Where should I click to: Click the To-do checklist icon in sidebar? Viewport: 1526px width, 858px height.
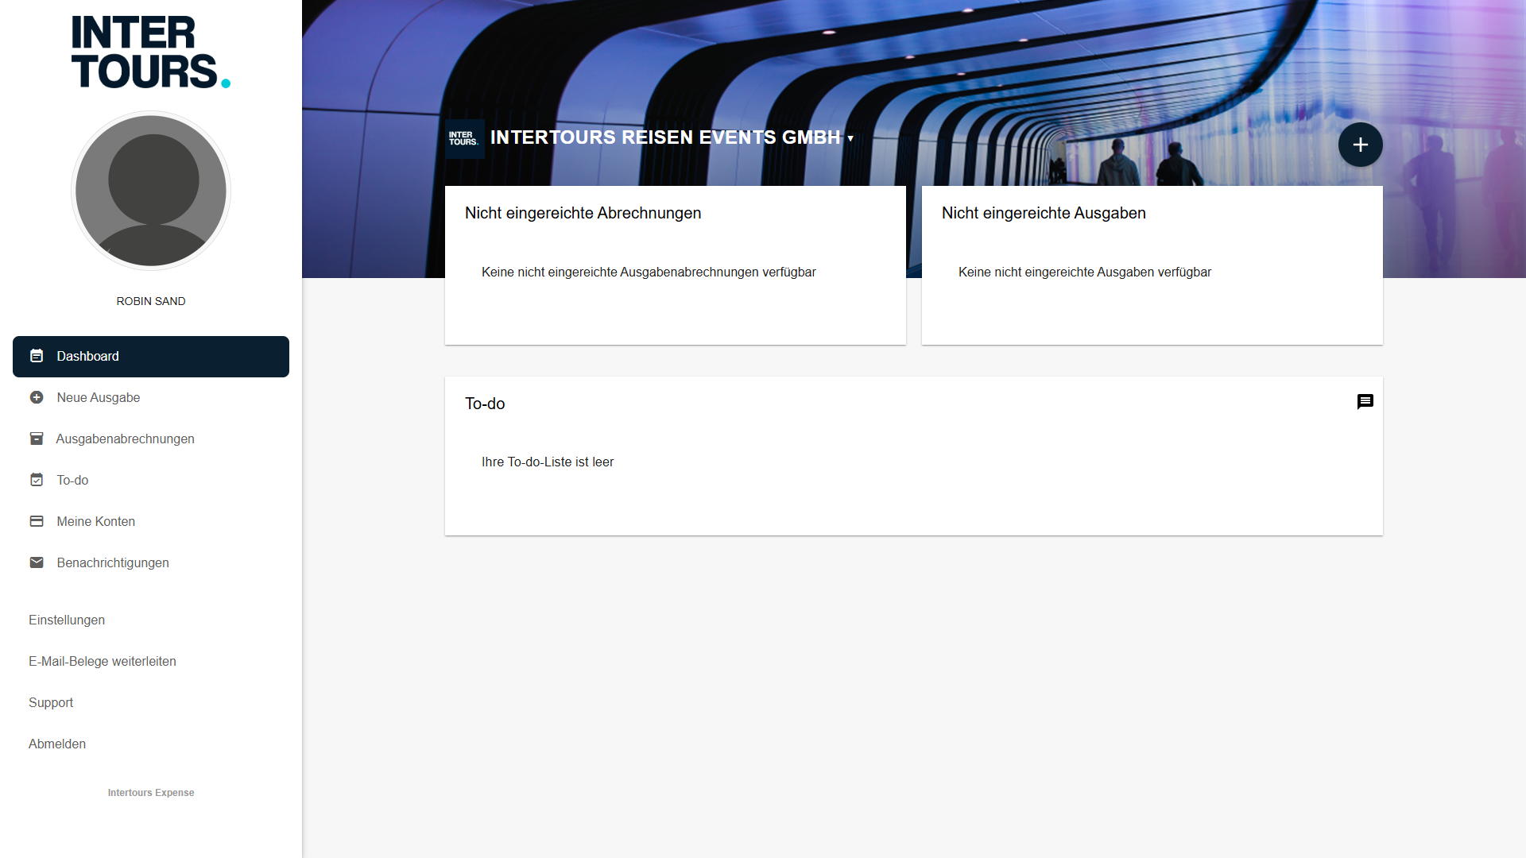37,480
